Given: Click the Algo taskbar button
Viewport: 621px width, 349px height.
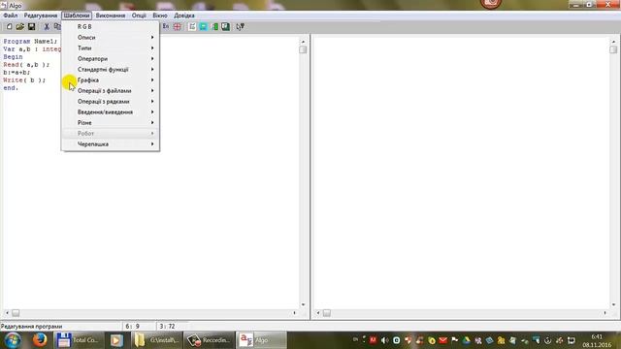Looking at the screenshot, I should coord(261,340).
